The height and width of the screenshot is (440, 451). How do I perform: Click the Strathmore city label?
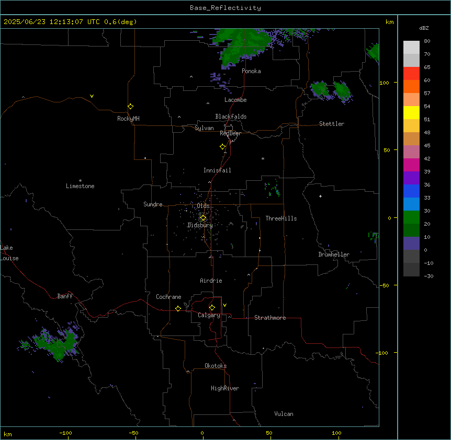click(270, 318)
